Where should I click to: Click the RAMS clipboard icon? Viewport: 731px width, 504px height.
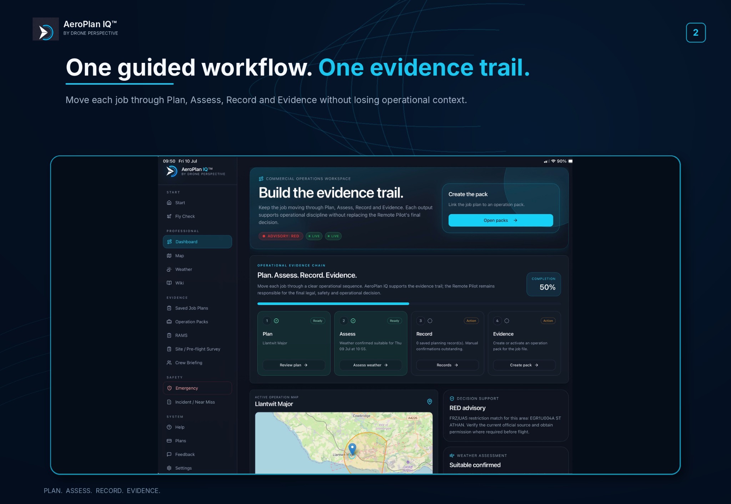coord(169,335)
